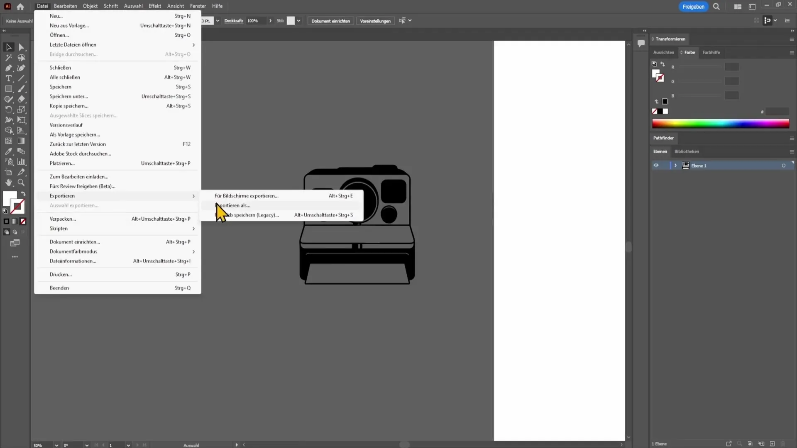Image resolution: width=797 pixels, height=448 pixels.
Task: Click the black swatch in Farbe panel
Action: [660, 111]
